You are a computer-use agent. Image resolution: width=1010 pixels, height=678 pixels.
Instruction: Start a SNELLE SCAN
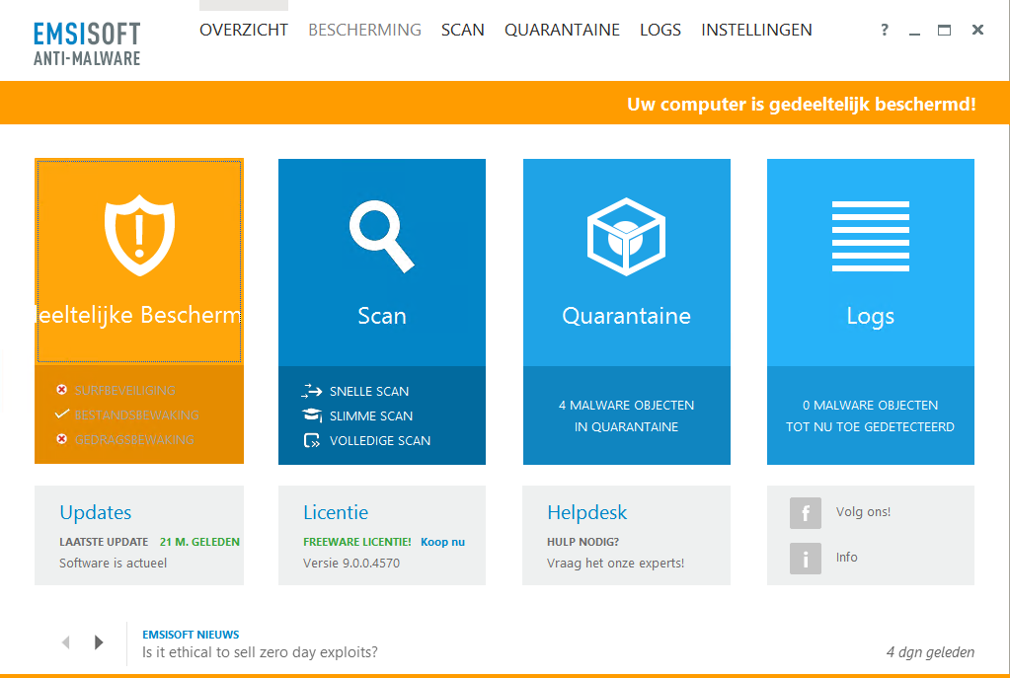click(x=369, y=391)
